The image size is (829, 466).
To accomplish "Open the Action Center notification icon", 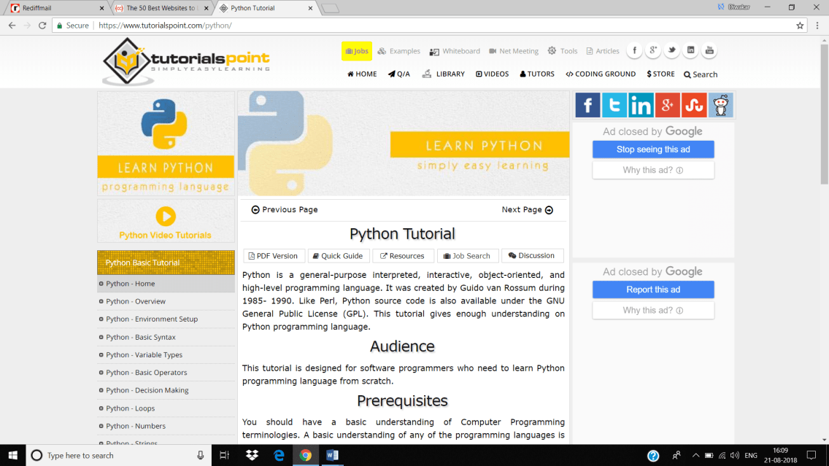I will point(811,455).
